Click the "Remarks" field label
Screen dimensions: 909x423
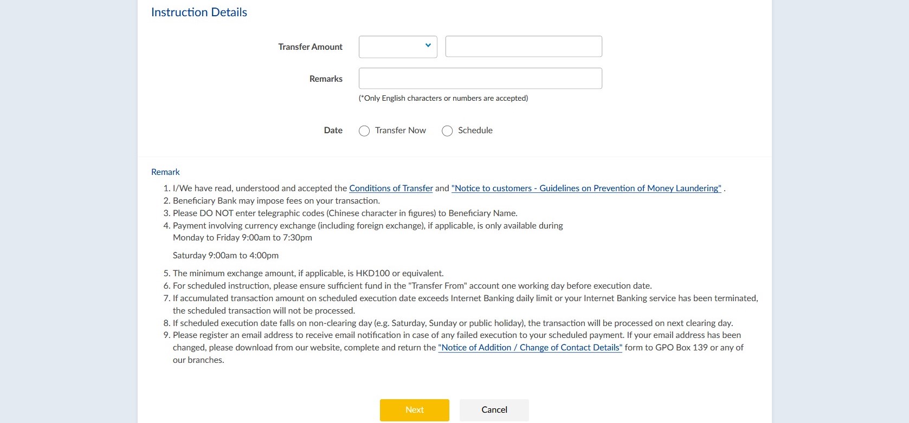[x=326, y=79]
